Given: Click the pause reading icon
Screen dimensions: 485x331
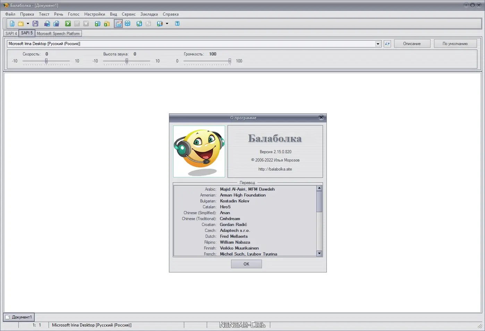Looking at the screenshot, I should (77, 24).
